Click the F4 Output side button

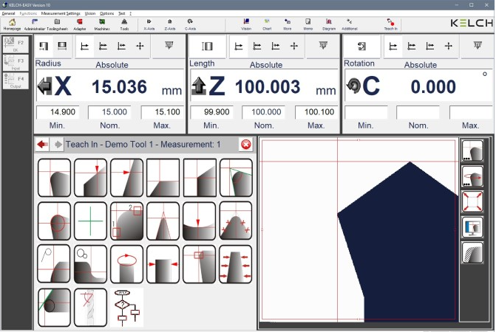pos(16,80)
